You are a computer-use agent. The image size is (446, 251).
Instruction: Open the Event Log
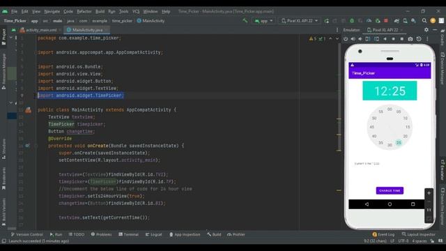(383, 234)
